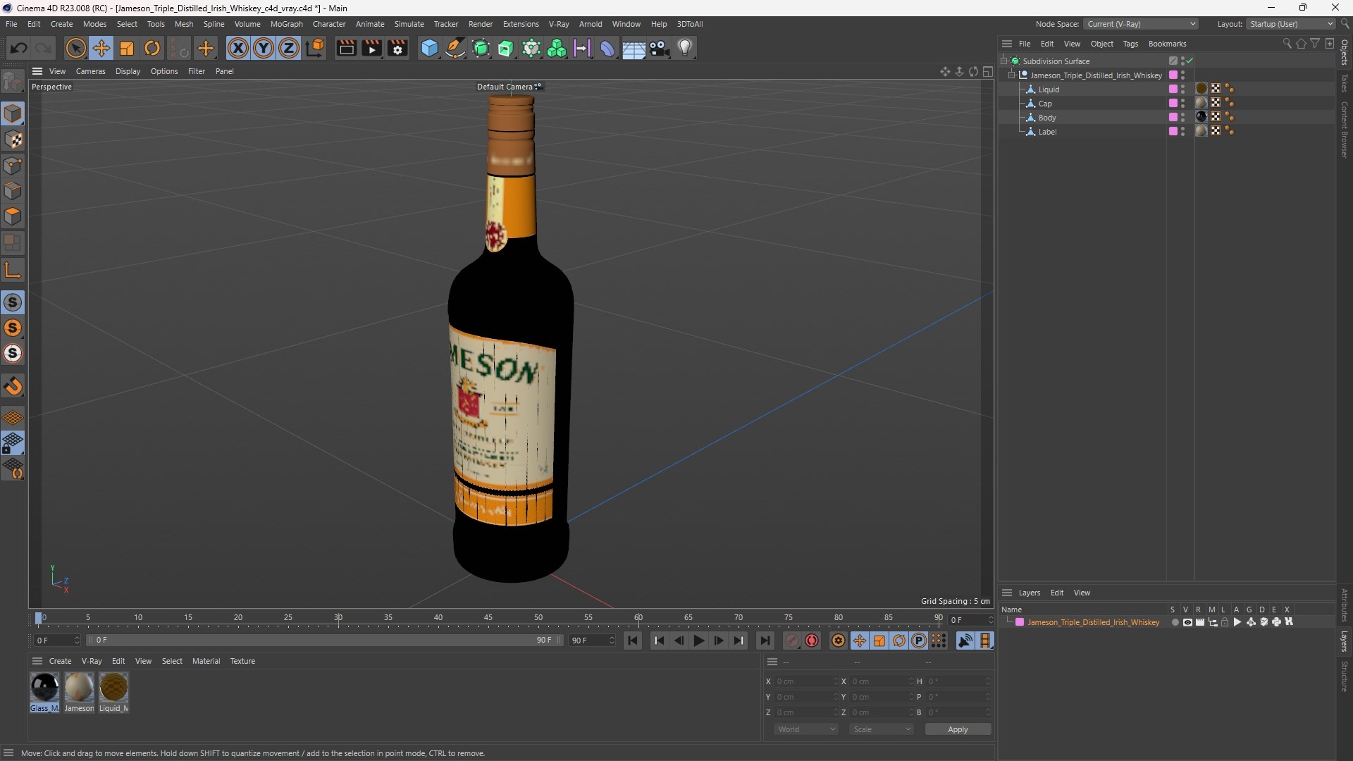Collapse Jameson_Triple_Distilled_Irish_Whiskey null node
1353x761 pixels.
click(1012, 75)
